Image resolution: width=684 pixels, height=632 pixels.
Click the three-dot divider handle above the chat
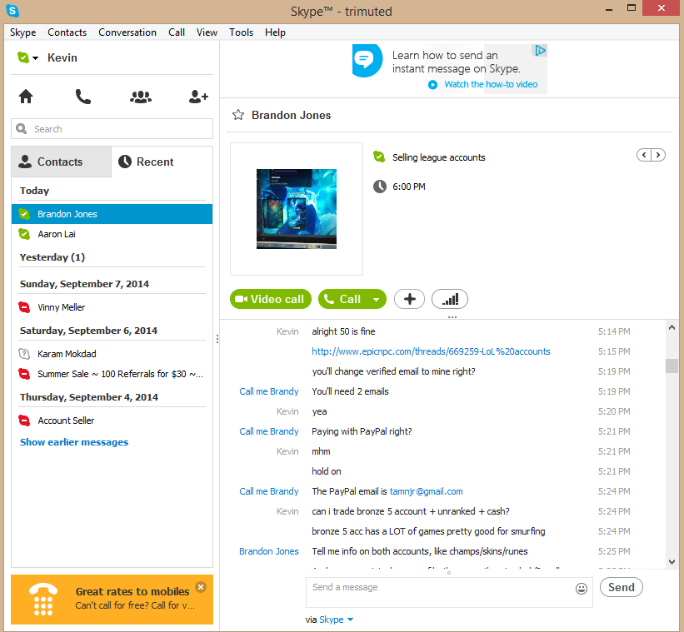[x=452, y=317]
